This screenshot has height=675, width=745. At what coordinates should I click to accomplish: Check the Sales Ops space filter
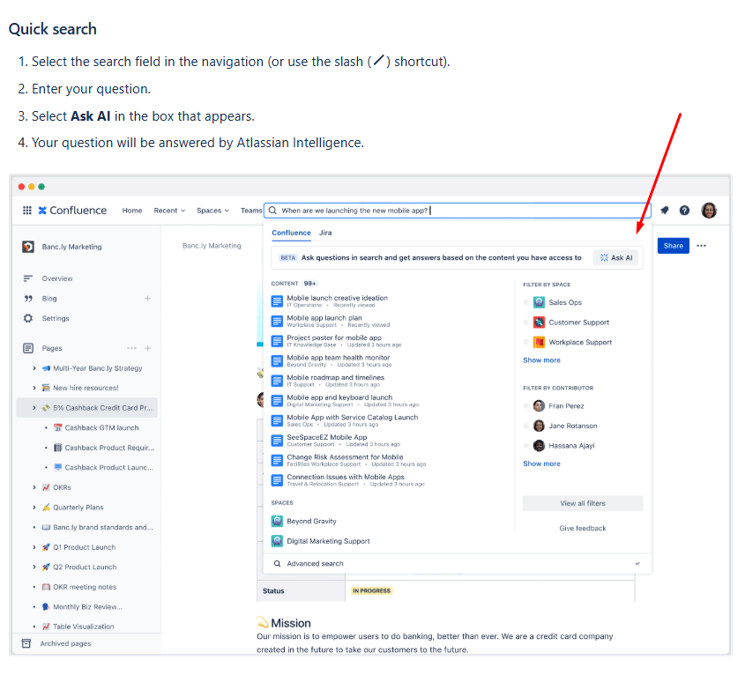526,302
